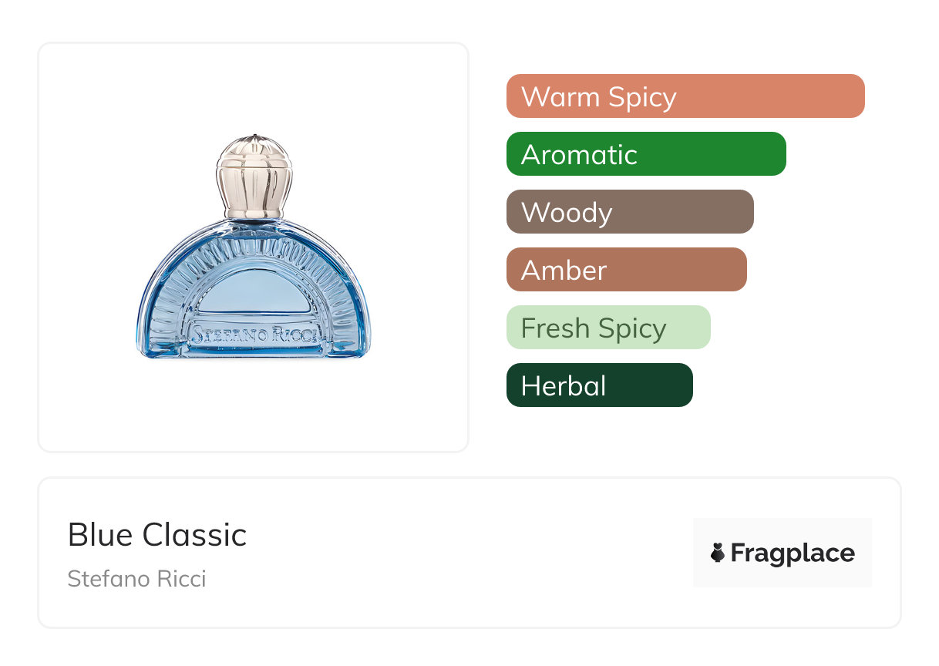Select the green Aromatic accord bar
The width and height of the screenshot is (939, 666).
(x=646, y=154)
